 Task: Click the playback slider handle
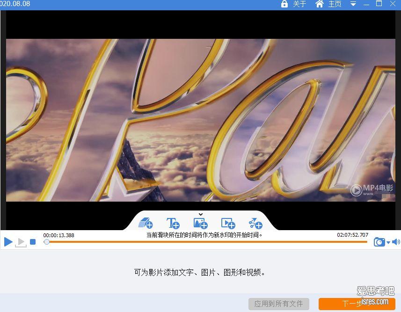pyautogui.click(x=46, y=242)
